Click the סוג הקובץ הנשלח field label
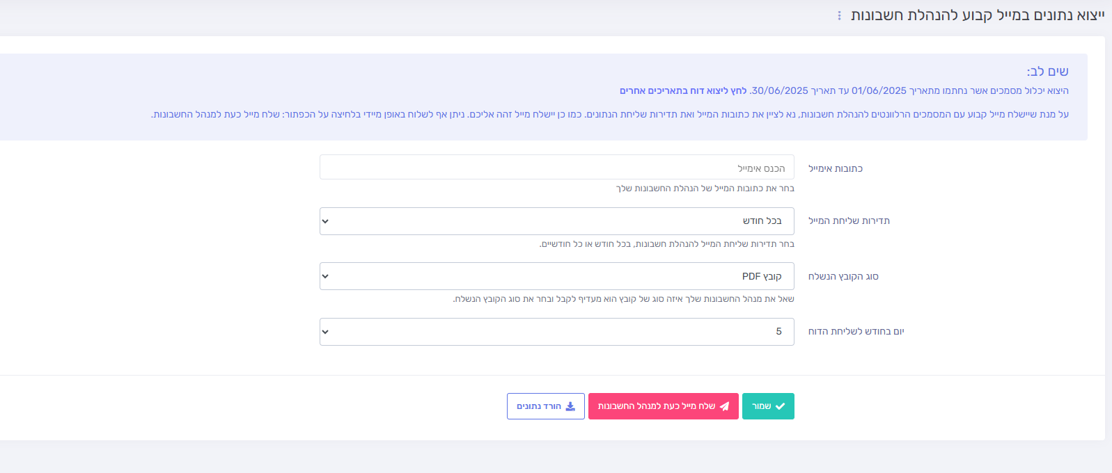Viewport: 1112px width, 473px height. click(x=843, y=276)
